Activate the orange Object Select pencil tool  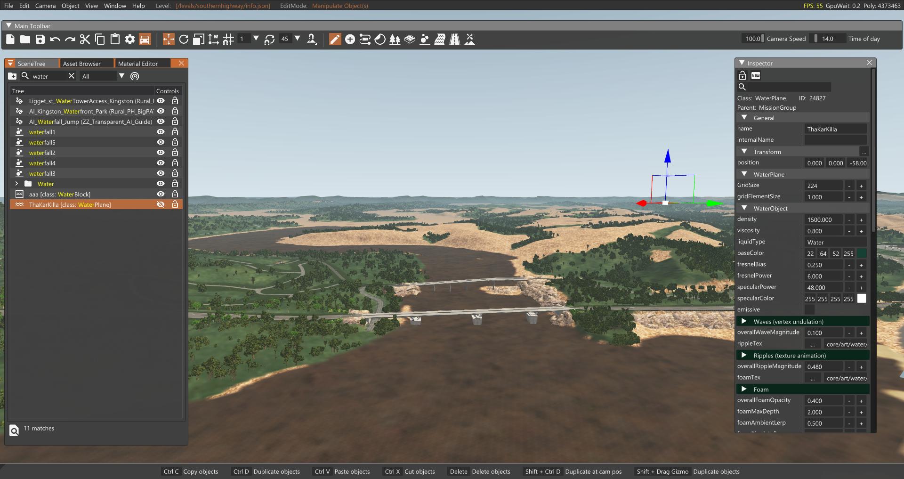click(x=335, y=40)
